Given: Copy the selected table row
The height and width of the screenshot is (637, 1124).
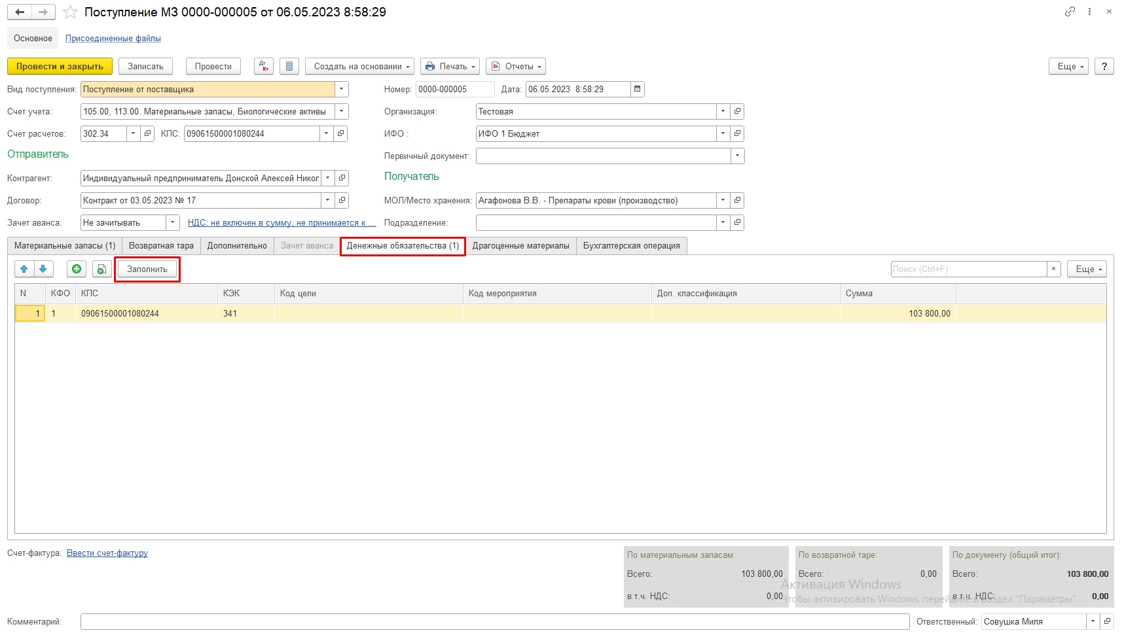Looking at the screenshot, I should 101,269.
